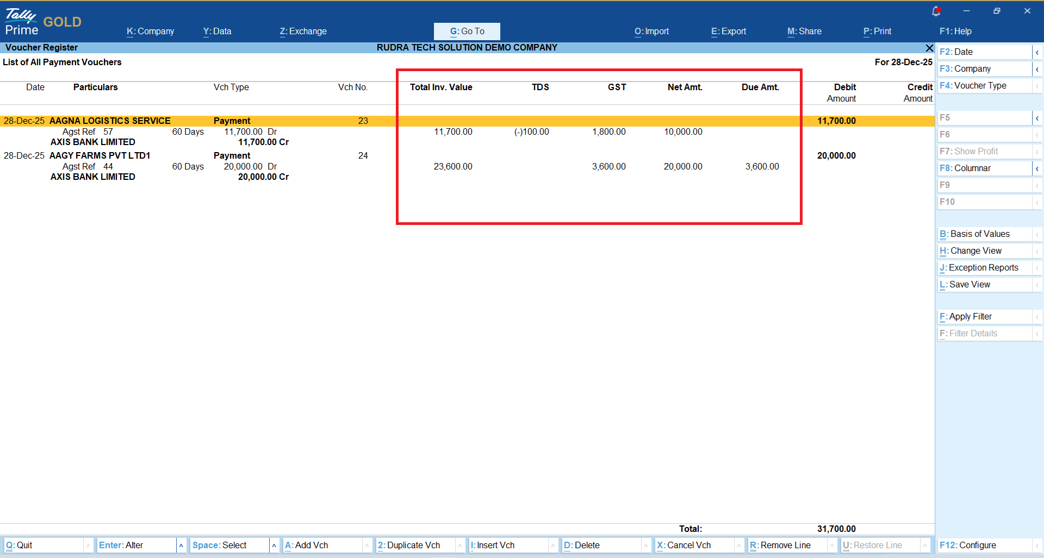Close the Voucher Register report with X
Image resolution: width=1044 pixels, height=558 pixels.
click(929, 48)
